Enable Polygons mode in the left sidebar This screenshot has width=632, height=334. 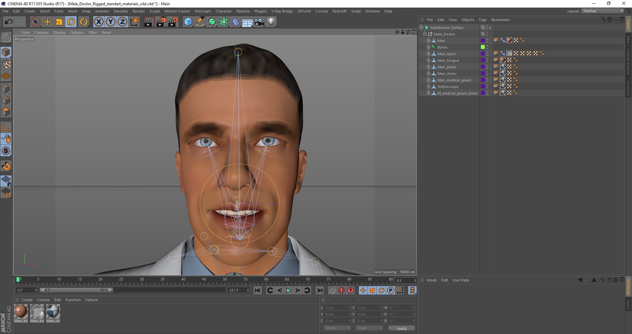point(6,112)
